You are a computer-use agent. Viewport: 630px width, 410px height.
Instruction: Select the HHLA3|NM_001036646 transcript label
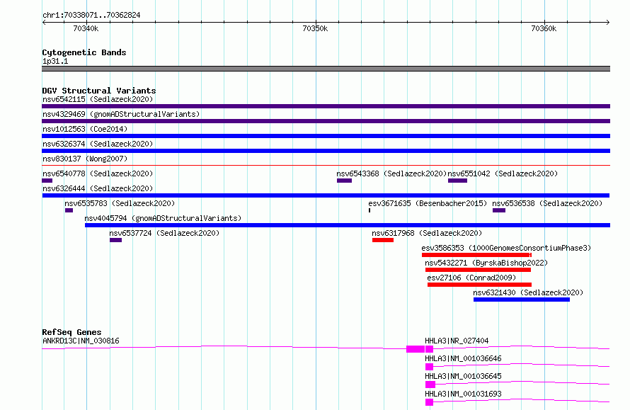(463, 358)
